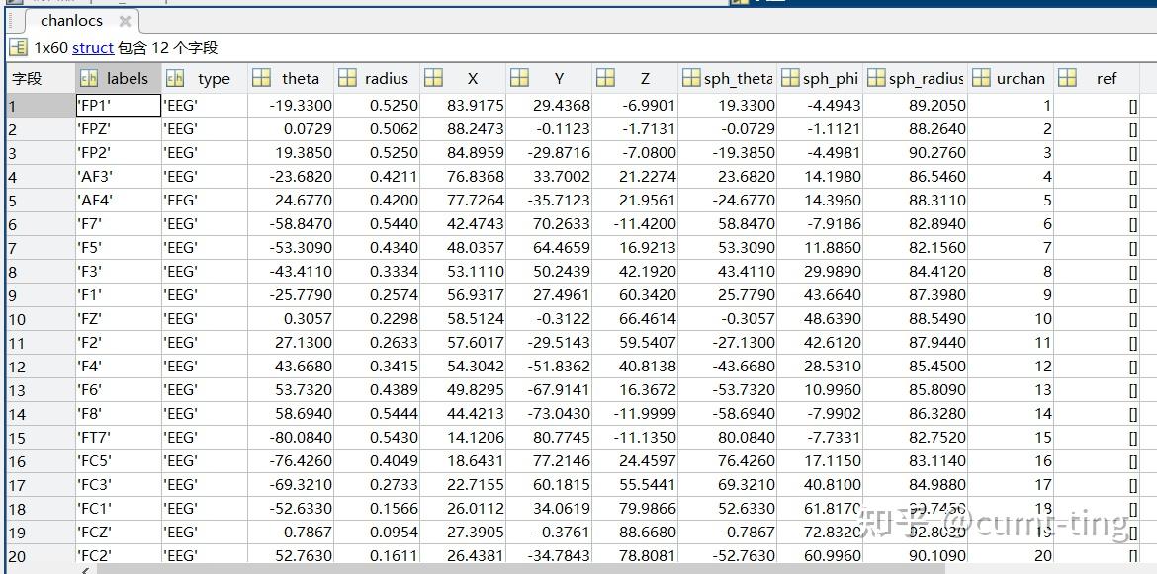Screen dimensions: 1157x574
Task: Select the 'FPZ' label cell
Action: [x=118, y=129]
